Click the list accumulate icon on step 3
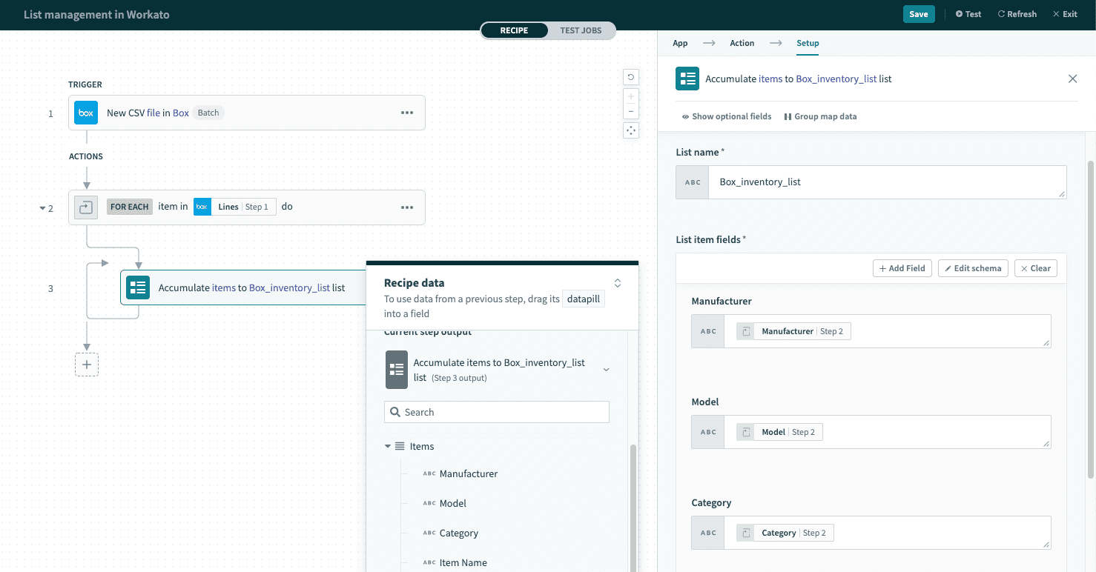Viewport: 1096px width, 572px height. [137, 288]
